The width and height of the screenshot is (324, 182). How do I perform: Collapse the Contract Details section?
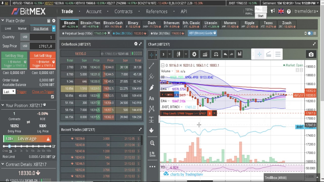point(3,164)
